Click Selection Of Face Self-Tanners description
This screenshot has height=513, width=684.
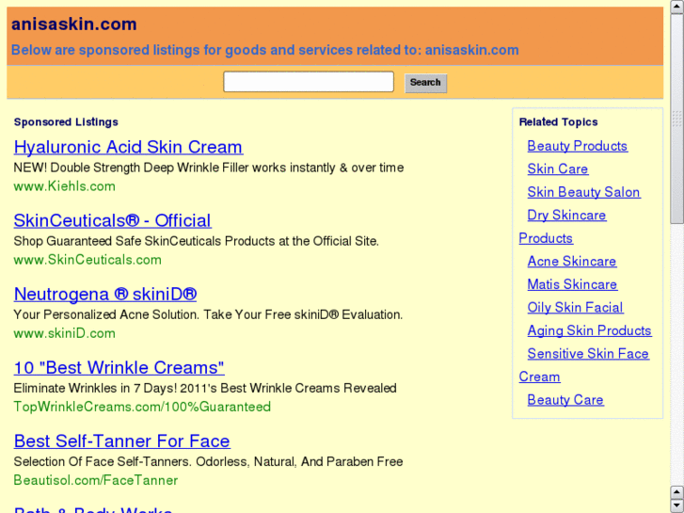point(208,462)
